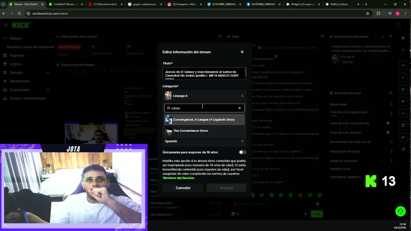Click the chat bubble icon in right strip
This screenshot has height=231, width=411.
click(403, 101)
